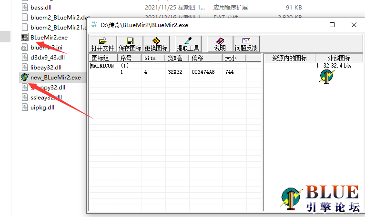Click the libeay32.dll file icon

pyautogui.click(x=25, y=67)
